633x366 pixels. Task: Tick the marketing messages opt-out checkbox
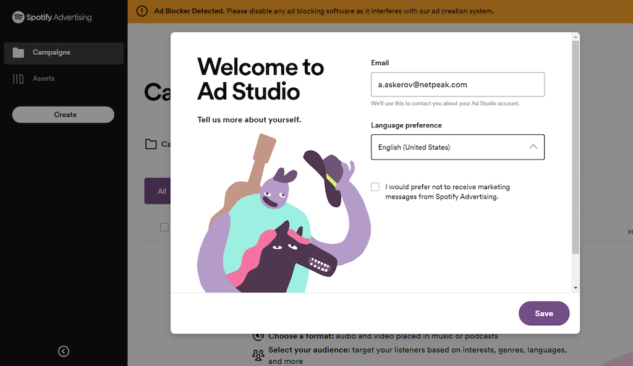pos(375,187)
